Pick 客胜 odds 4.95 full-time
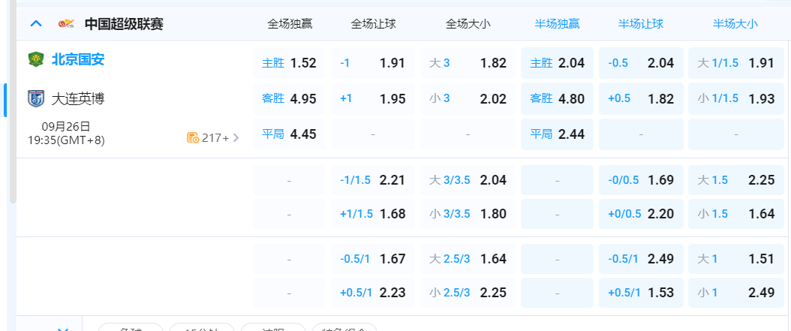791x331 pixels. [289, 98]
